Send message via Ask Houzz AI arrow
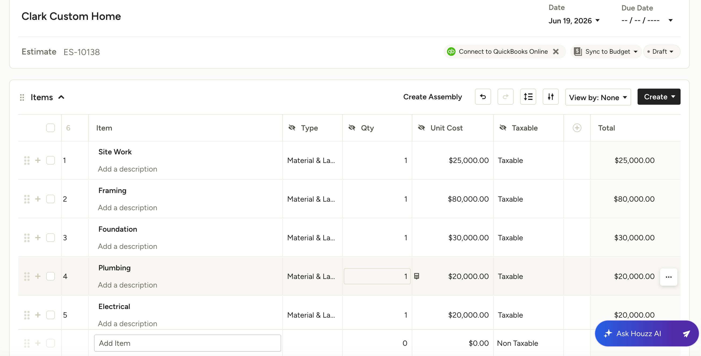This screenshot has height=356, width=701. click(x=686, y=333)
